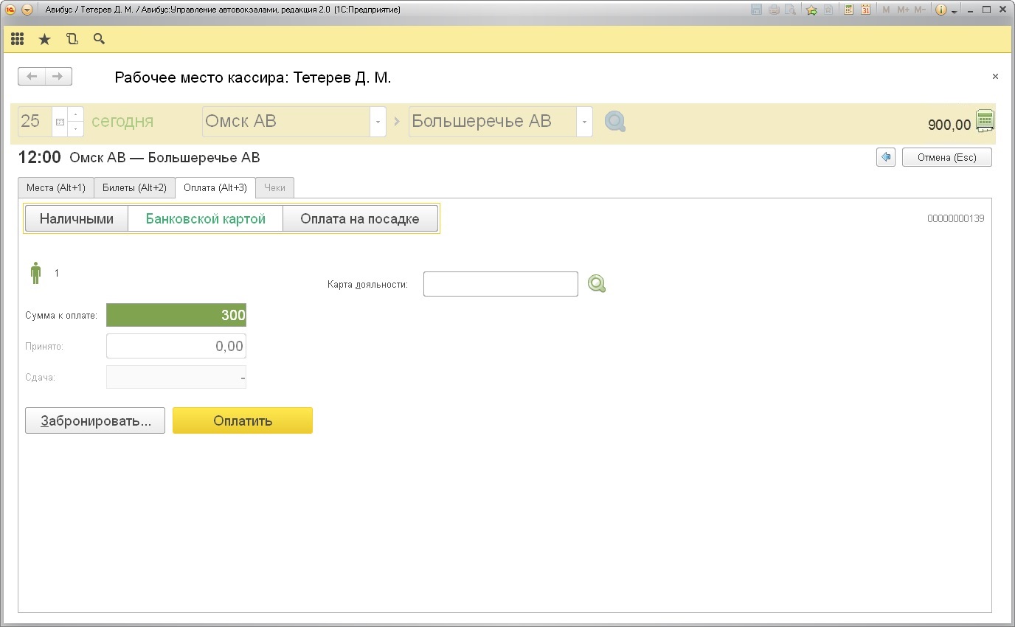The width and height of the screenshot is (1015, 627).
Task: Click the blue back arrow beside Отмена
Action: [x=886, y=157]
